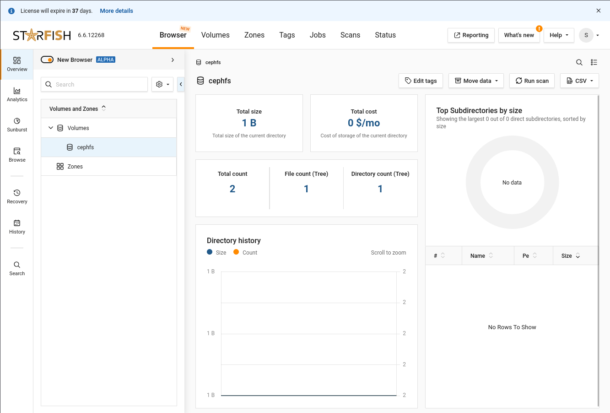
Task: Open the History sidebar icon
Action: [17, 227]
